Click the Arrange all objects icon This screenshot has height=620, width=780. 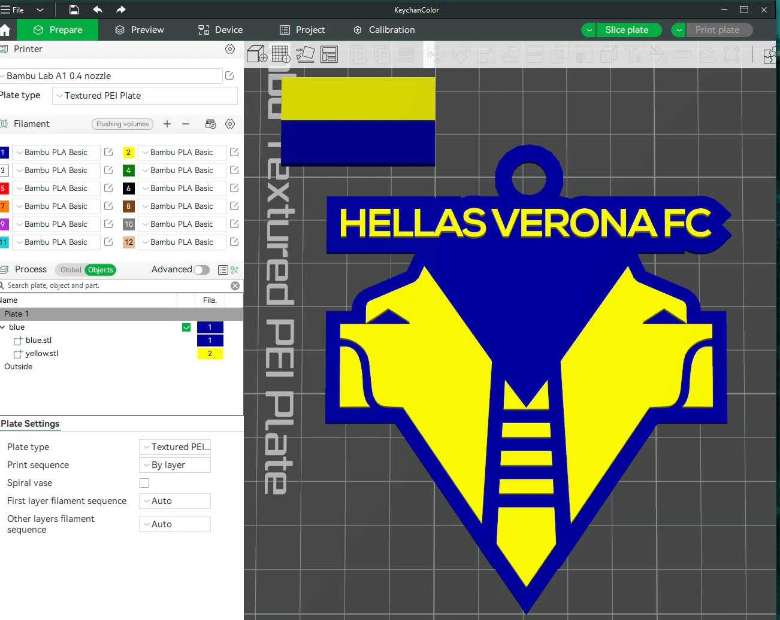329,54
